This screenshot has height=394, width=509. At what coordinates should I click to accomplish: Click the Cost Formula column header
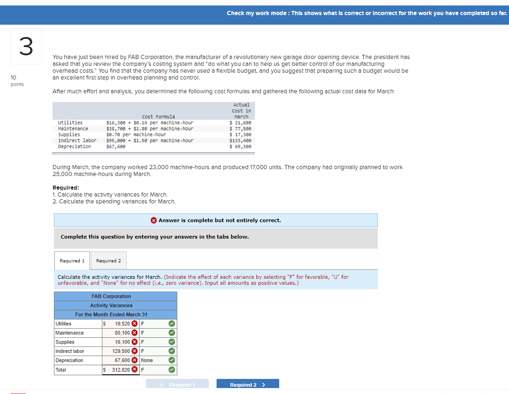click(158, 116)
